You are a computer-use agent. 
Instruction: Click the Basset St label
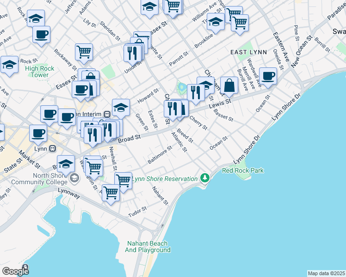(x=223, y=115)
